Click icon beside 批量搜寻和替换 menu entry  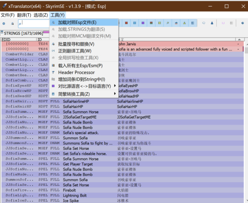coord(53,44)
